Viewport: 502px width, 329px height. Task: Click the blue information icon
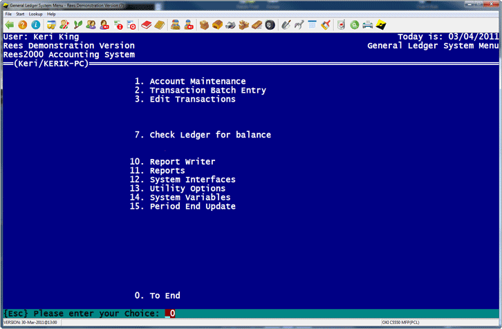(35, 25)
